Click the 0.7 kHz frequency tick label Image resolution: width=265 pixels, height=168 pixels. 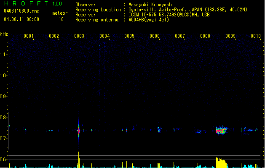(x=3, y=139)
